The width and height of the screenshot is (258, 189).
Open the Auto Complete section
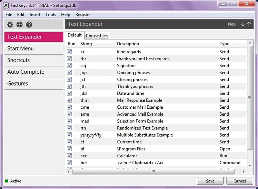pos(34,72)
